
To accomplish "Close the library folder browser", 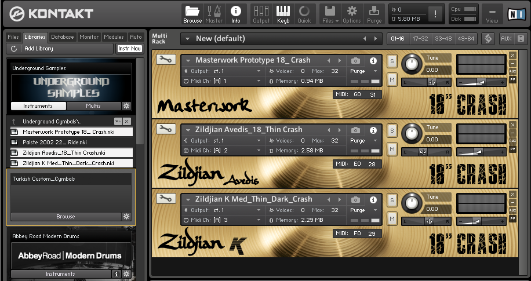I will [127, 121].
